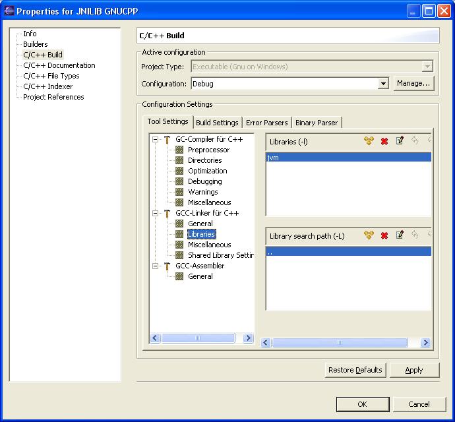The width and height of the screenshot is (455, 422).
Task: Click the Eclipse icon in the title bar
Action: click(x=9, y=11)
